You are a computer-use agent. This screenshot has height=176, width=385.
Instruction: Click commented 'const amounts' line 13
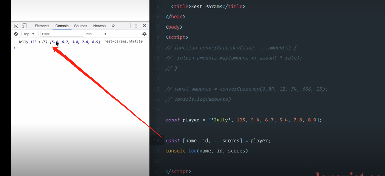tap(247, 89)
